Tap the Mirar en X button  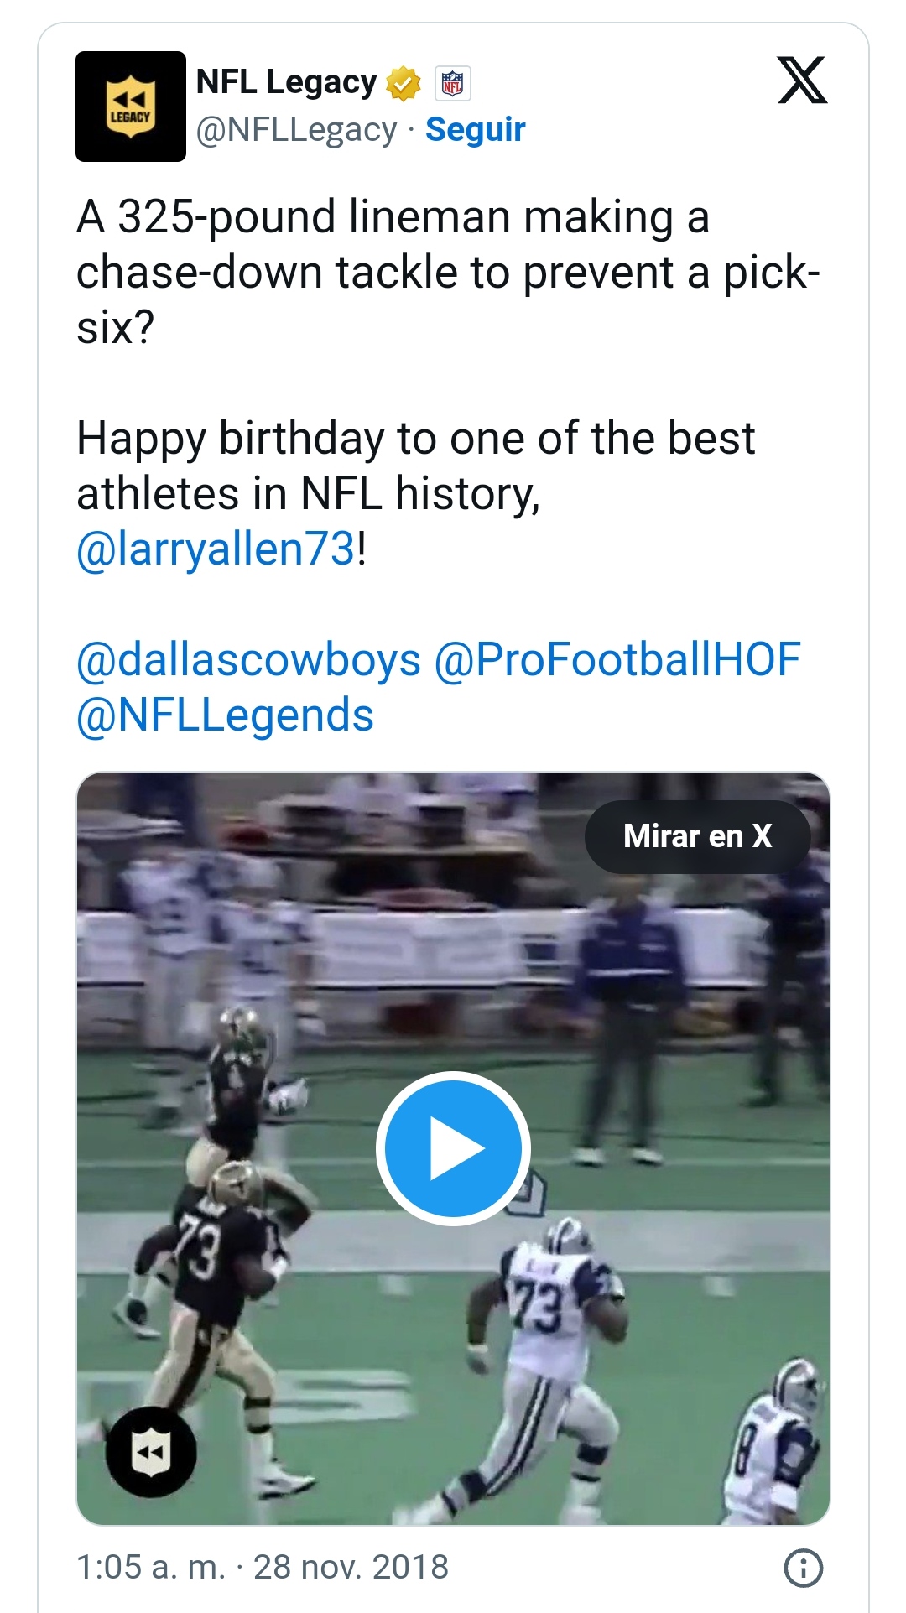pos(697,836)
